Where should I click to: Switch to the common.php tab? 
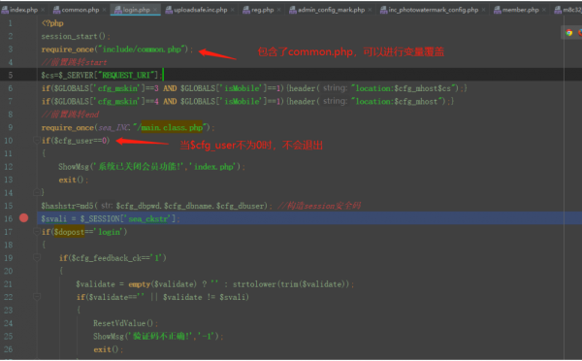[x=76, y=10]
